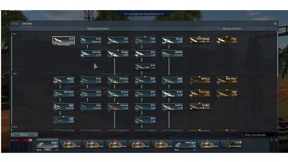Recruit crew with Zwerbuj załogę
Image resolution: width=288 pixels, height=162 pixels.
(231, 144)
